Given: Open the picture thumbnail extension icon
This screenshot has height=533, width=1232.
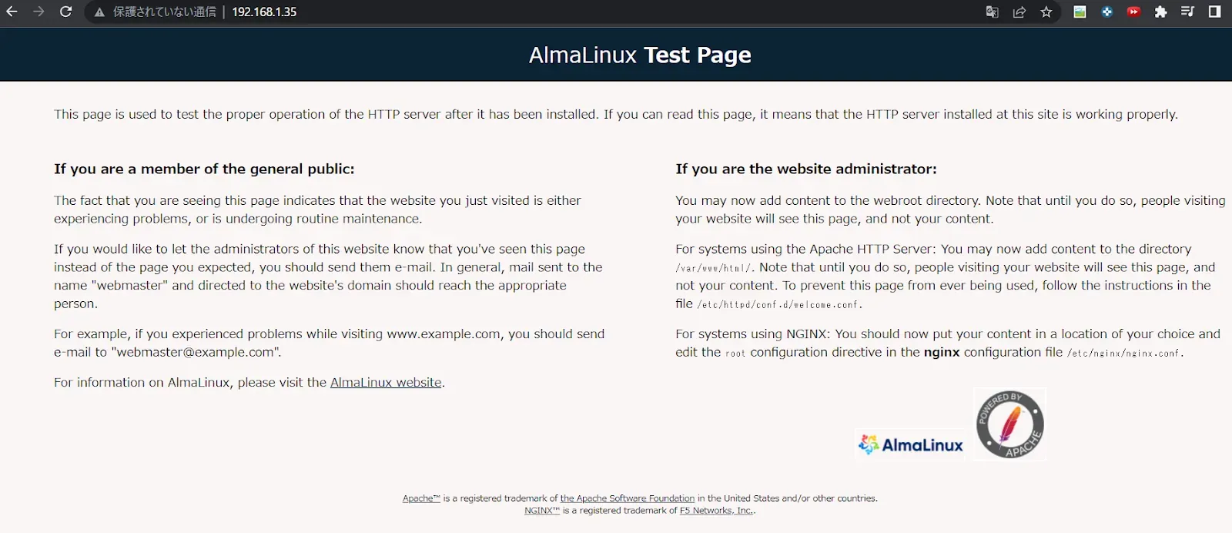Looking at the screenshot, I should 1080,12.
